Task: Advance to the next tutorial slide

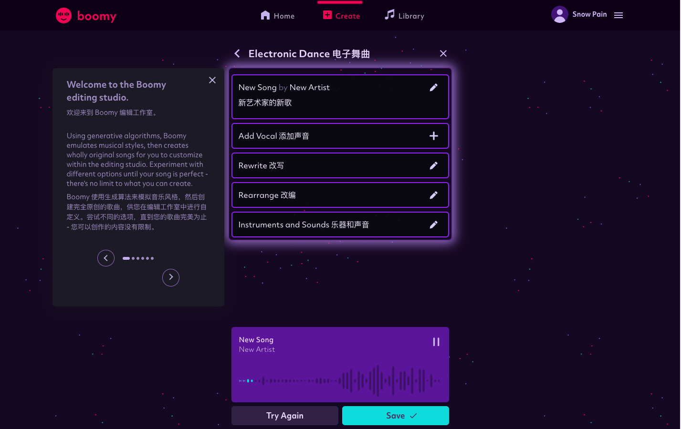Action: 171,277
